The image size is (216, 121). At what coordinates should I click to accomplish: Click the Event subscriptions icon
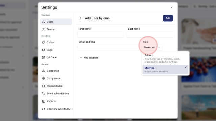coord(44,94)
